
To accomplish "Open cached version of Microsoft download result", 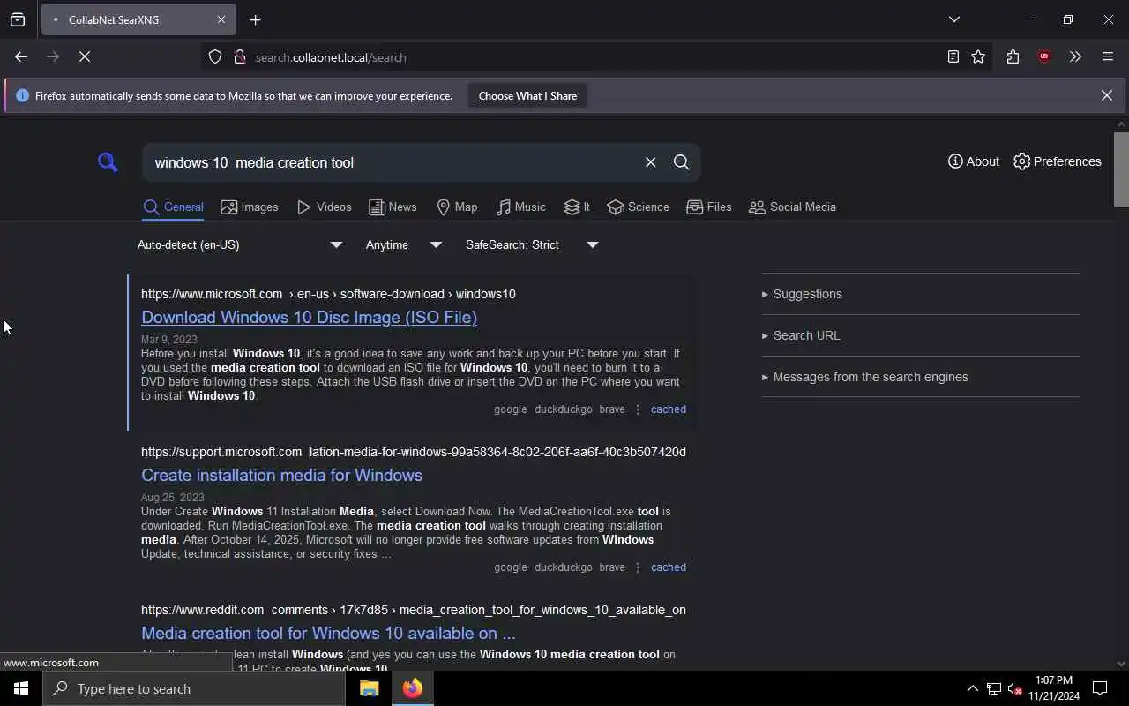I will 668,409.
